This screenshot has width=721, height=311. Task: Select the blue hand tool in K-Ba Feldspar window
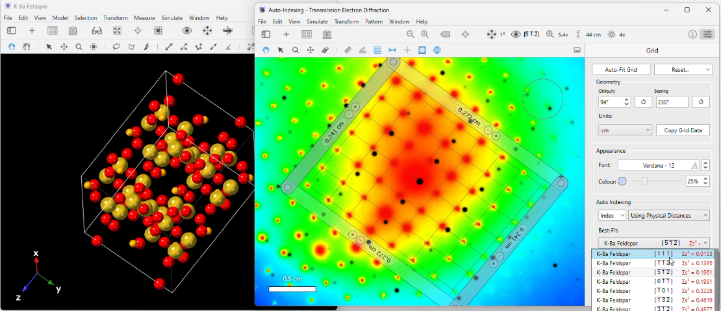(x=12, y=47)
